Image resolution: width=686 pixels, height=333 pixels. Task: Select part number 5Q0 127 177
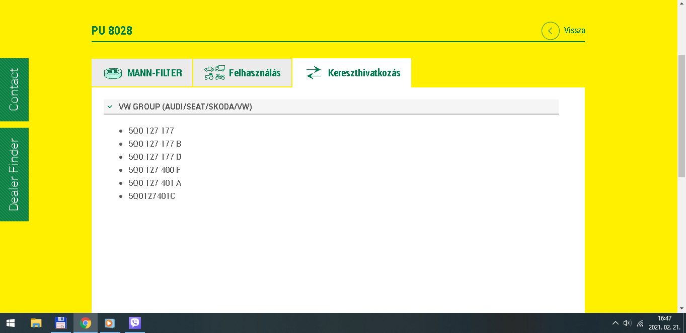(x=151, y=131)
